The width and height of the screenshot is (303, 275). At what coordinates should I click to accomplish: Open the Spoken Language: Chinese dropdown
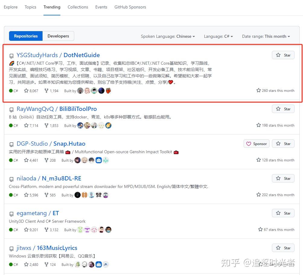coord(168,36)
